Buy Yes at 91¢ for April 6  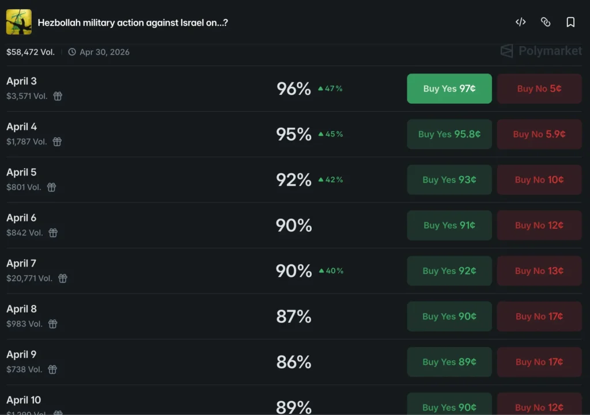(x=449, y=225)
